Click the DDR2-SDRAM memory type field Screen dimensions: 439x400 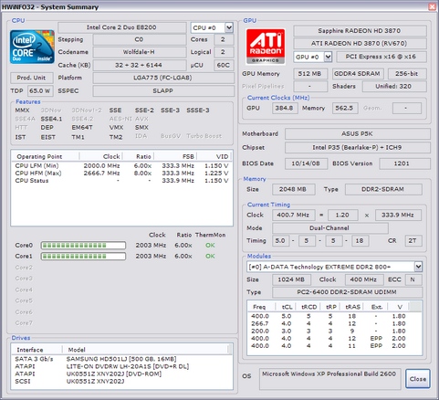coord(383,189)
